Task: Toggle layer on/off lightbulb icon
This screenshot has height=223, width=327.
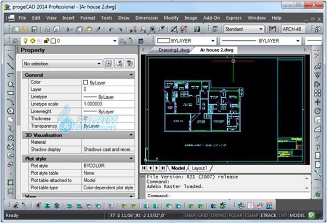Action: (x=26, y=41)
